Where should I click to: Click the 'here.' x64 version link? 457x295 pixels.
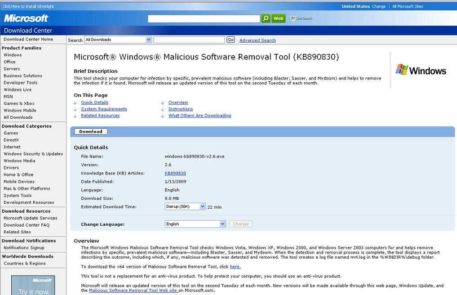235,266
